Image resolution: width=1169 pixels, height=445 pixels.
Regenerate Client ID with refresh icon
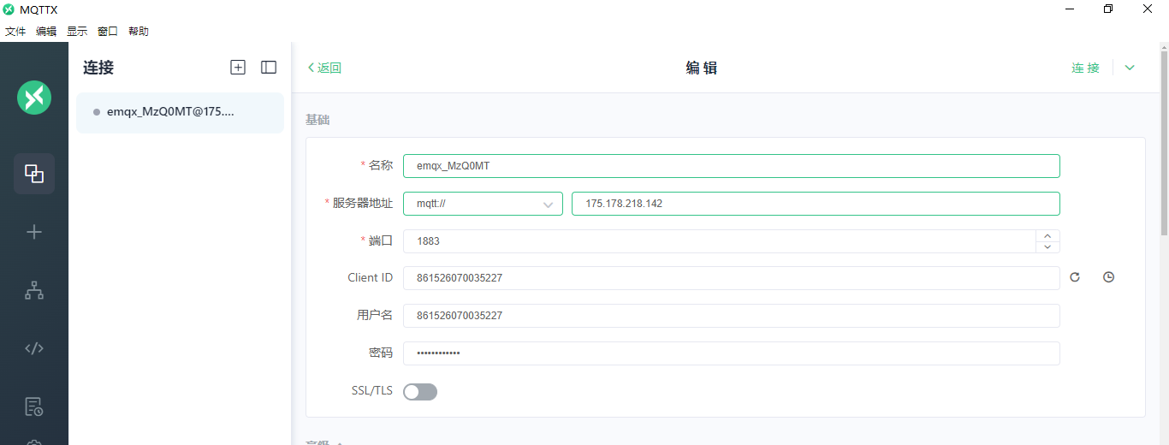tap(1075, 277)
